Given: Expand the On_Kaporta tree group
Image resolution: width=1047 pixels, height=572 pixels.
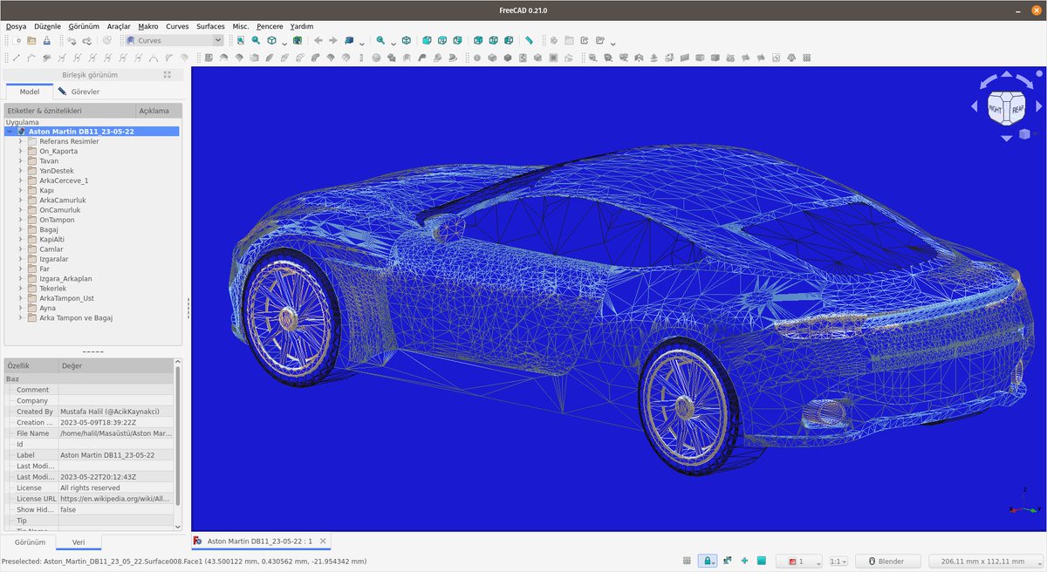Looking at the screenshot, I should tap(20, 151).
